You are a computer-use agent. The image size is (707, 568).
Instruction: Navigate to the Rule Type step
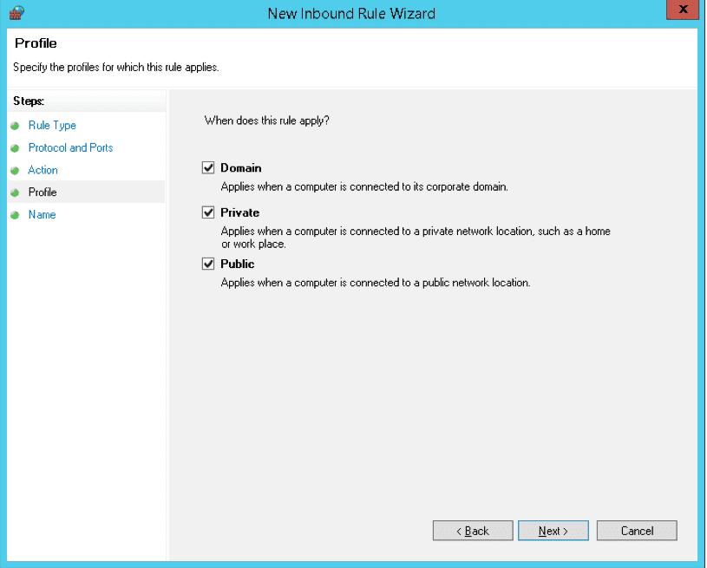(x=52, y=125)
